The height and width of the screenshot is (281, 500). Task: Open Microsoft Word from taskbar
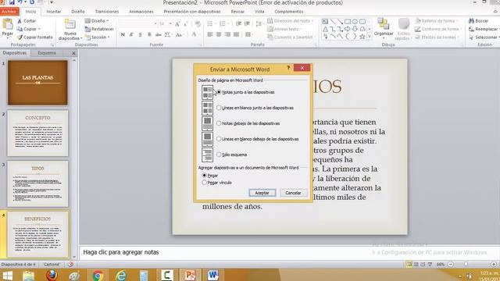[x=212, y=275]
